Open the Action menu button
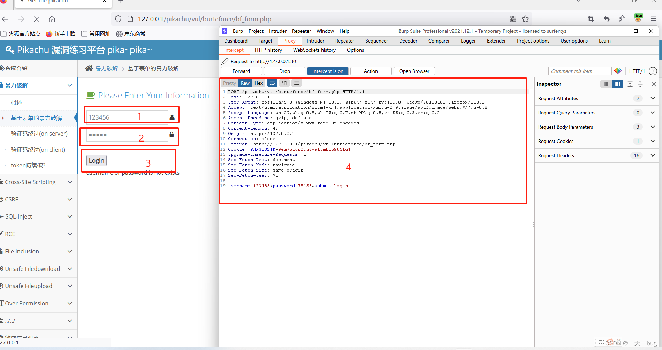Viewport: 662px width, 350px height. (x=371, y=71)
